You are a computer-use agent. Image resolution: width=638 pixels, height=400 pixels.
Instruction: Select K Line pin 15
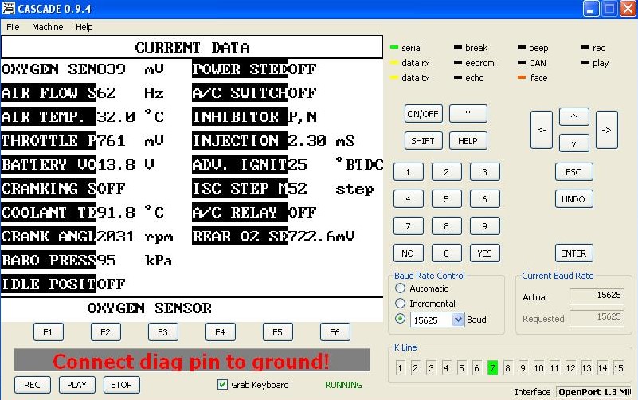618,368
